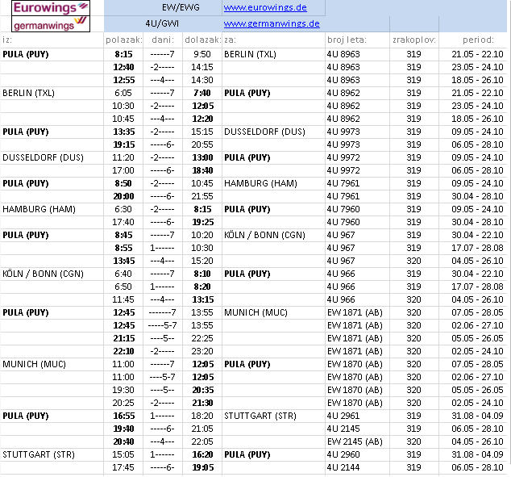Select the 'broj leta:' column header

point(347,40)
